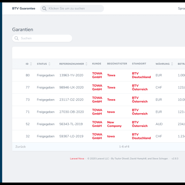Open BTV Österreich in row 71

point(140,112)
